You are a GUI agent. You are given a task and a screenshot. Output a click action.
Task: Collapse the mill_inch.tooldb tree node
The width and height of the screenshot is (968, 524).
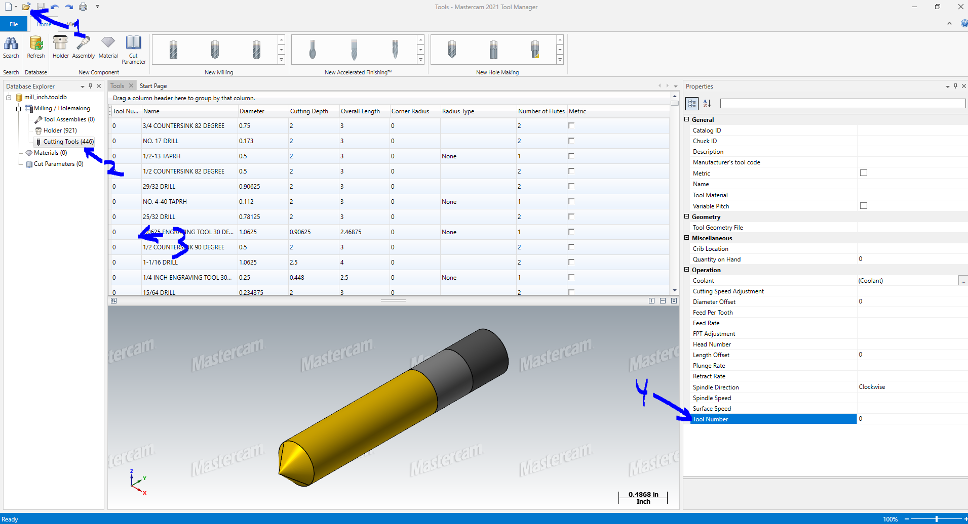[9, 97]
